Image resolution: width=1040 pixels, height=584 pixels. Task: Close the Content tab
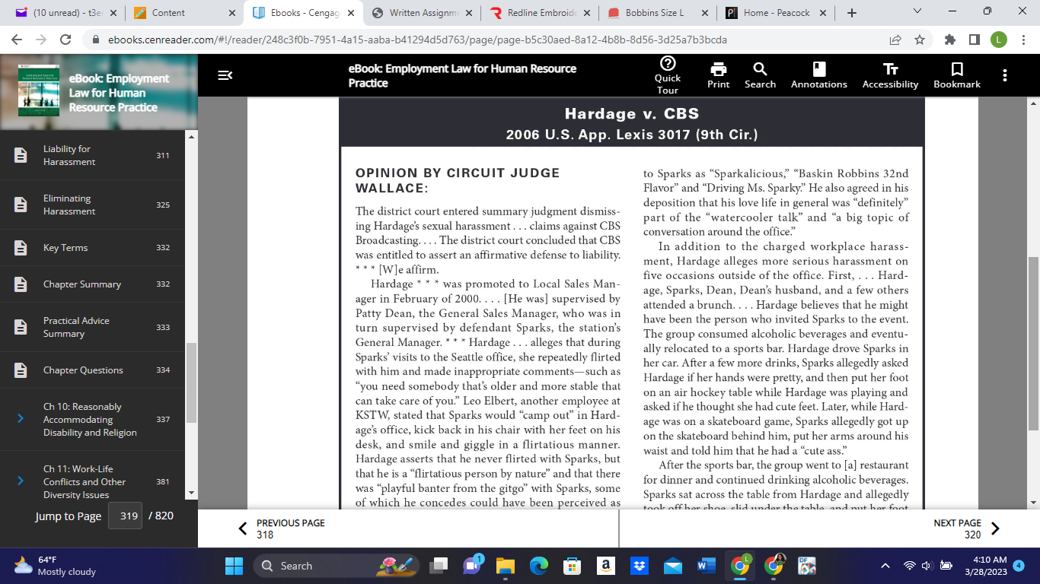[232, 12]
